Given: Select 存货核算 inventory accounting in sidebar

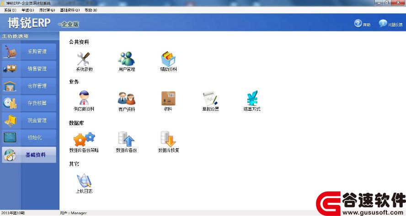Looking at the screenshot, I should [x=29, y=103].
